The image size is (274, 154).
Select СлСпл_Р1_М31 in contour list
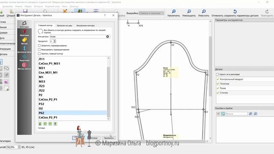pos(72,64)
